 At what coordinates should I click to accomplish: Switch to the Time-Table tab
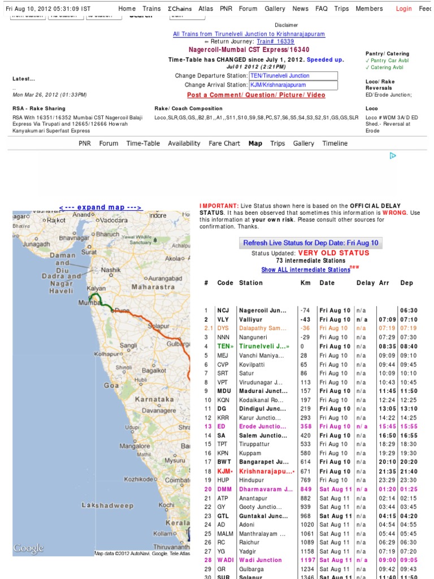click(143, 143)
